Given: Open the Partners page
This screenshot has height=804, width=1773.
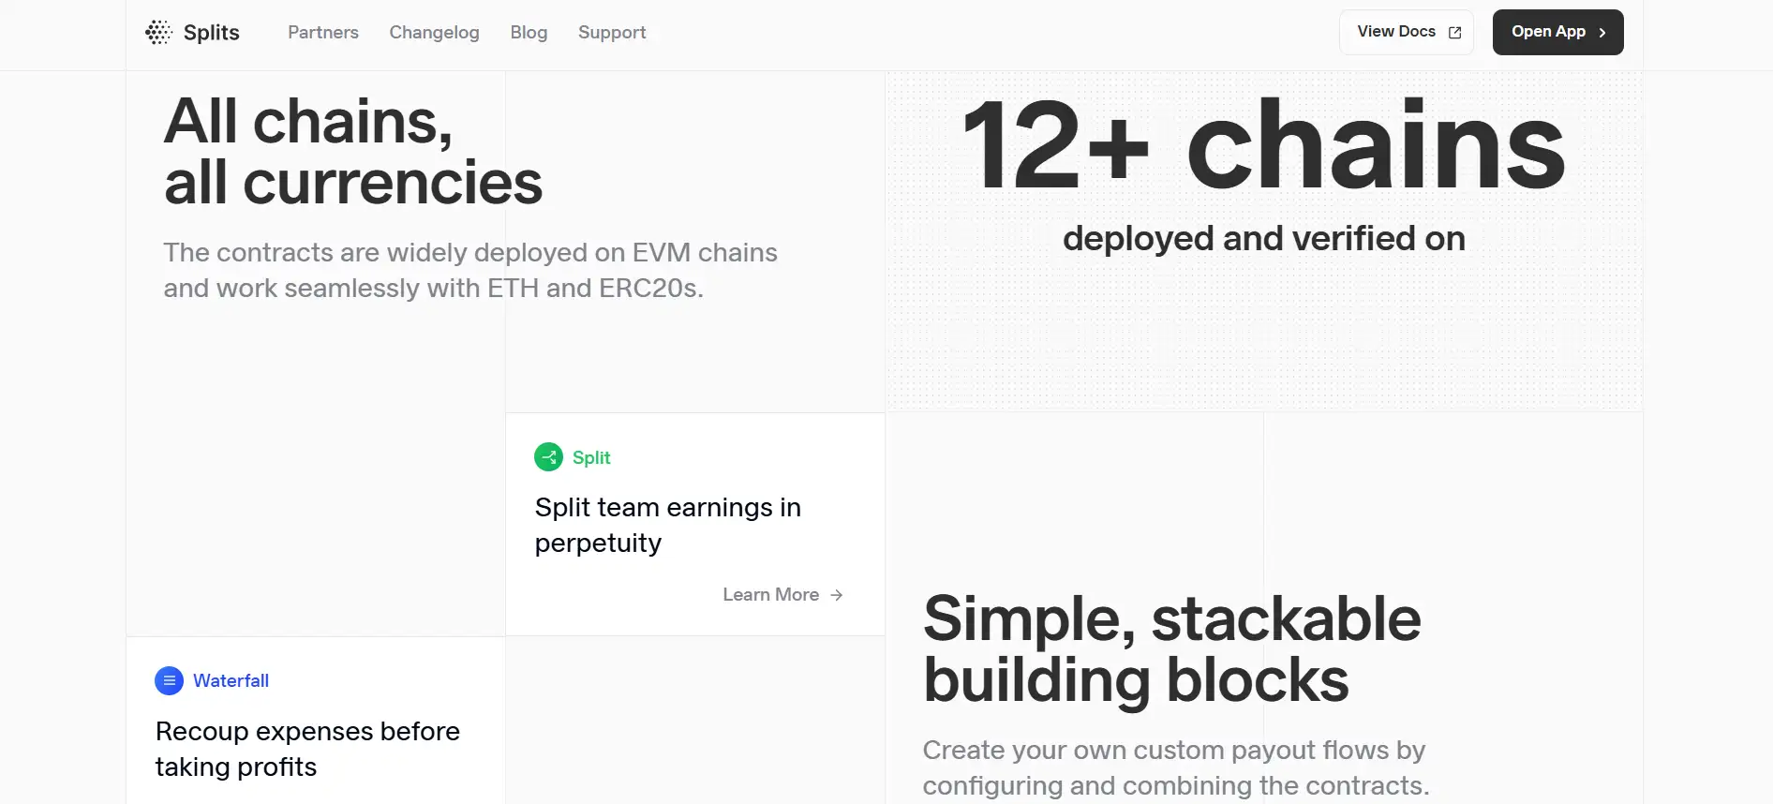Looking at the screenshot, I should point(322,33).
